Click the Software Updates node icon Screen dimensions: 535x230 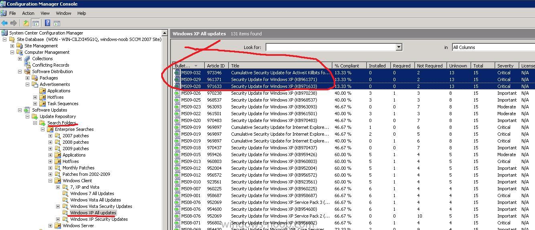coord(27,110)
